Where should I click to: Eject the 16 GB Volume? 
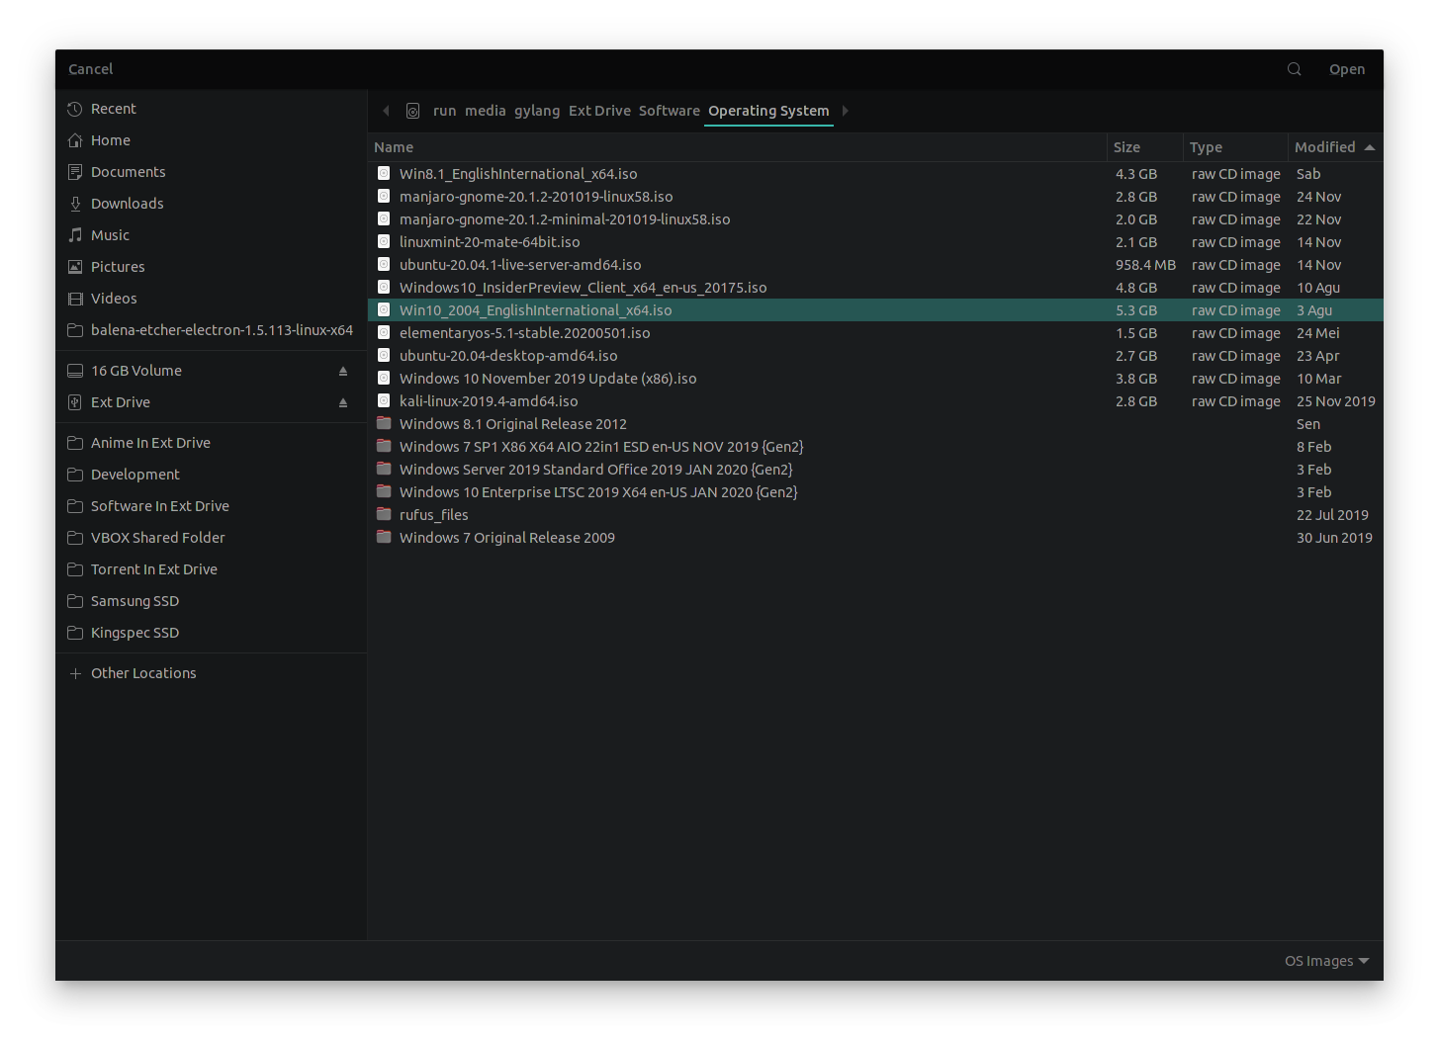(343, 371)
